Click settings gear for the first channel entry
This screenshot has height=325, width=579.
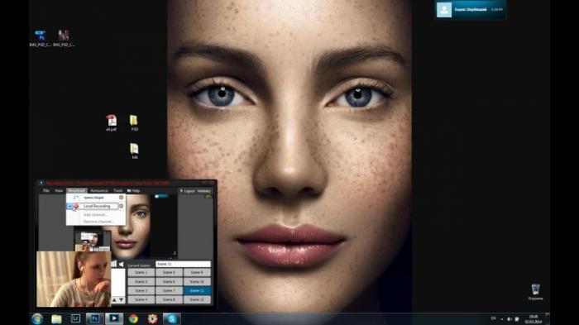(121, 198)
